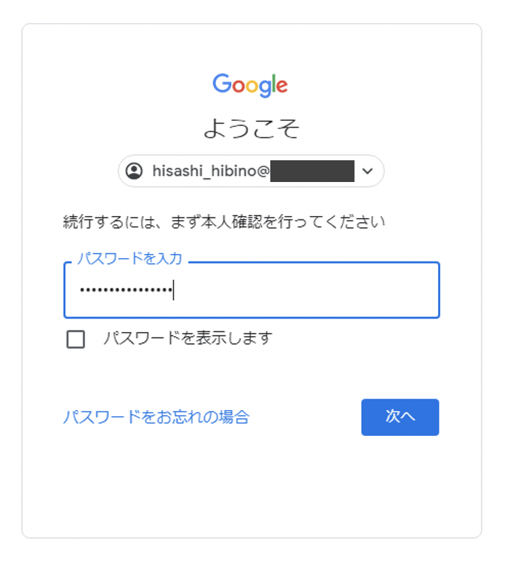Open the パスワードをお忘れの場合 link
Image resolution: width=508 pixels, height=565 pixels.
click(156, 417)
